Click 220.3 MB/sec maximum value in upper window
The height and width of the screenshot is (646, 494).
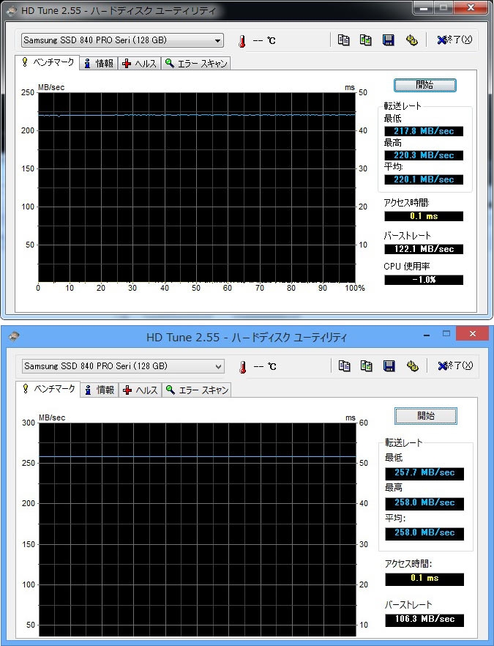pos(424,155)
